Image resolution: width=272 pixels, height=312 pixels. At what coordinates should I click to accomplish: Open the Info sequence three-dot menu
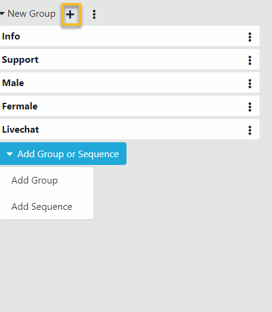250,37
